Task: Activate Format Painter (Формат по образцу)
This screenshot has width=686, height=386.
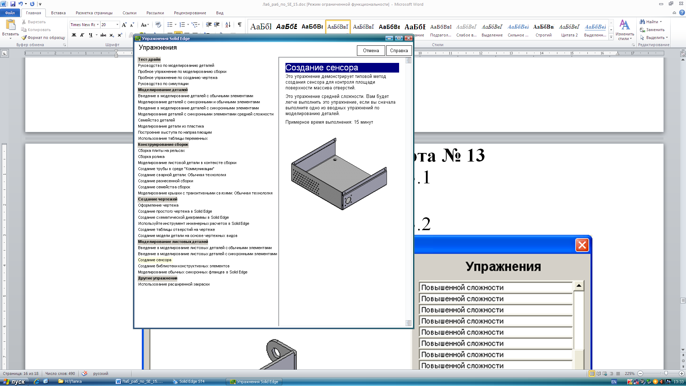Action: point(43,38)
